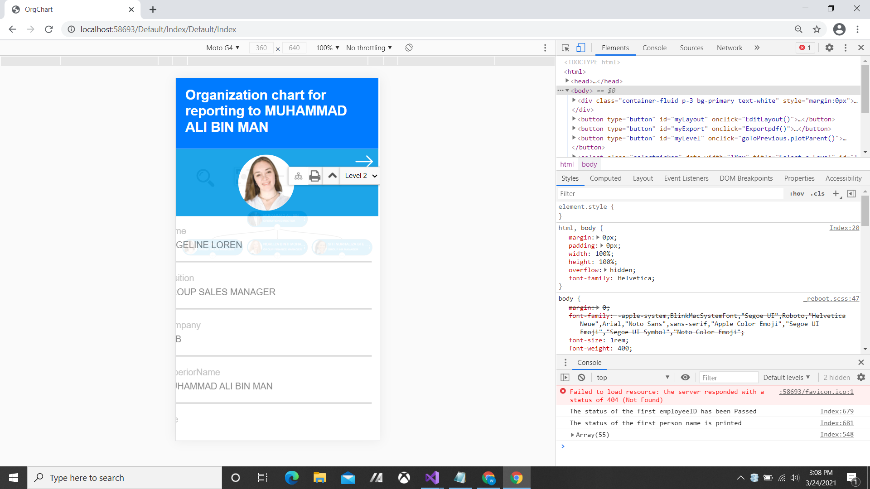Expand the myExport button node
This screenshot has width=870, height=489.
point(574,128)
